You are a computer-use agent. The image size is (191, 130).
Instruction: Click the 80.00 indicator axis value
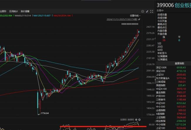point(152,124)
